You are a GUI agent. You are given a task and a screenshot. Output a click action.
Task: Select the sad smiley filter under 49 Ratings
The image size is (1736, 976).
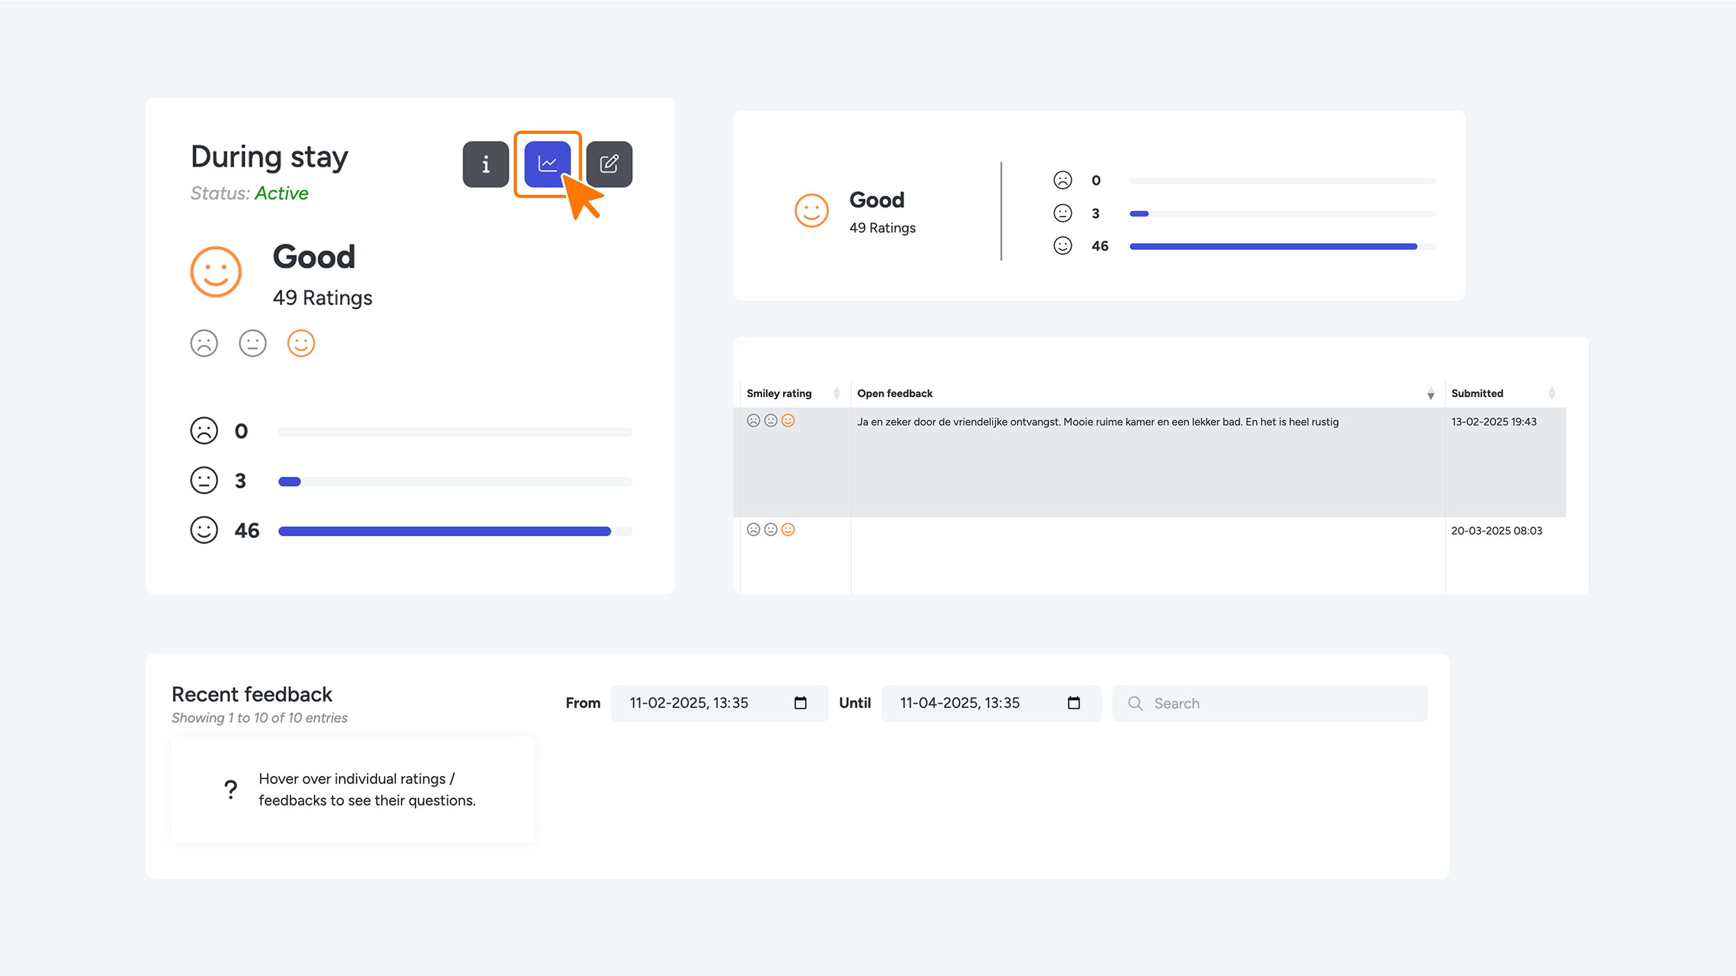(204, 344)
